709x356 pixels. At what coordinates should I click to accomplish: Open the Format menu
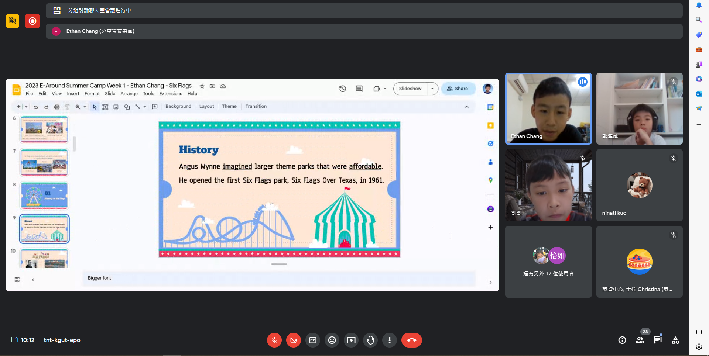[92, 94]
